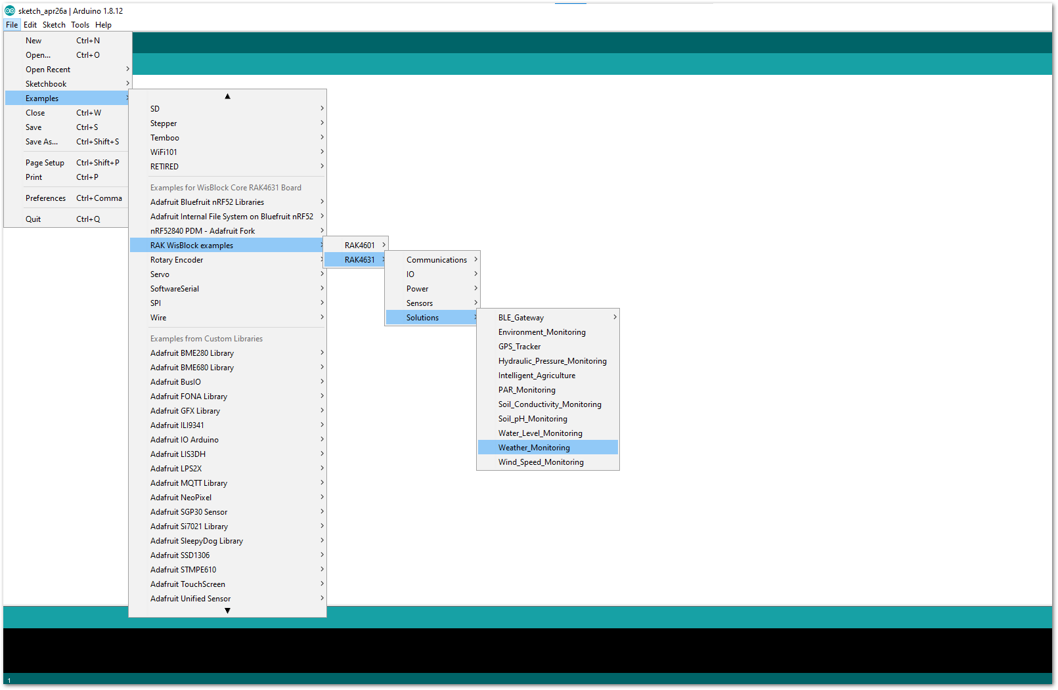Open the IO submenu

click(x=433, y=274)
